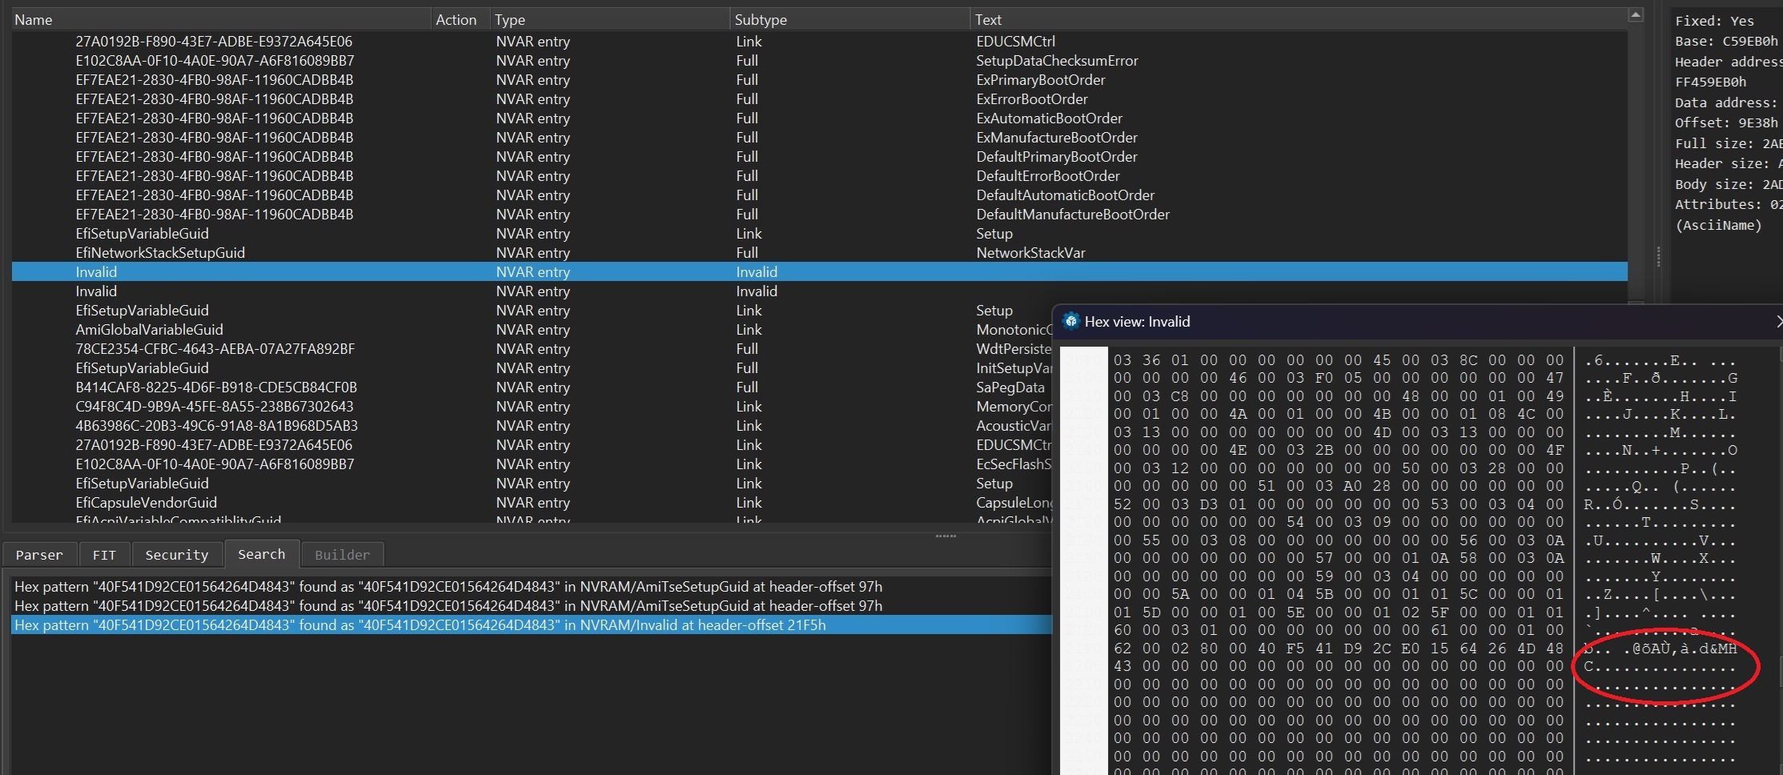Image resolution: width=1783 pixels, height=775 pixels.
Task: Click the Text column header
Action: [x=988, y=20]
